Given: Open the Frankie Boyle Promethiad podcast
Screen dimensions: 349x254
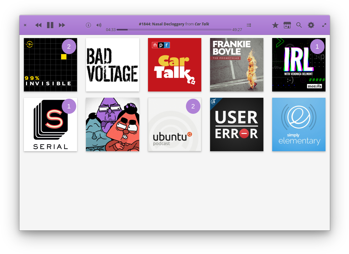Looking at the screenshot, I should coord(237,65).
